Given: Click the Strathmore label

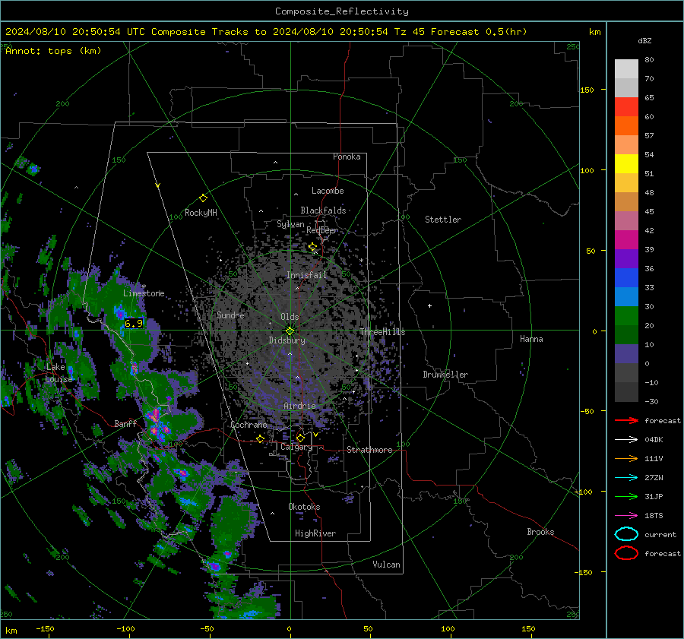Looking at the screenshot, I should [x=370, y=450].
